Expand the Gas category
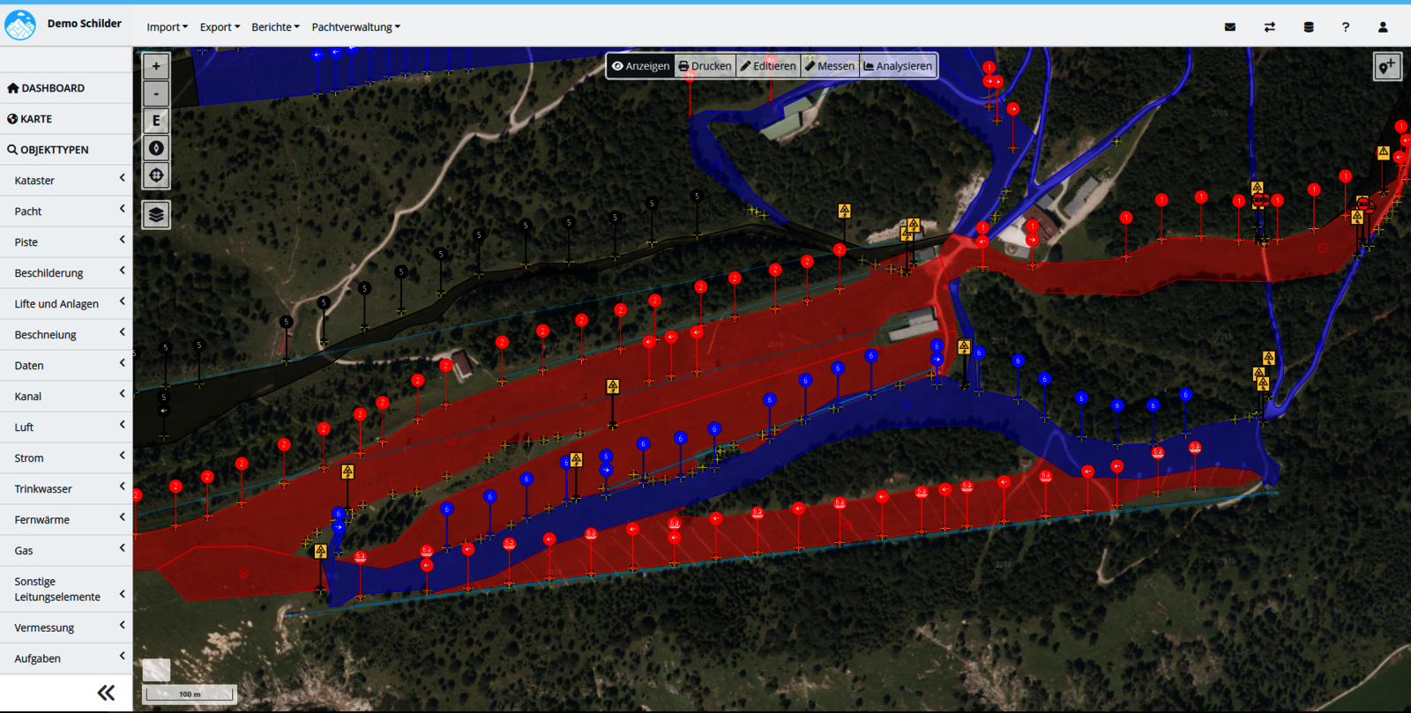The image size is (1411, 713). click(66, 551)
